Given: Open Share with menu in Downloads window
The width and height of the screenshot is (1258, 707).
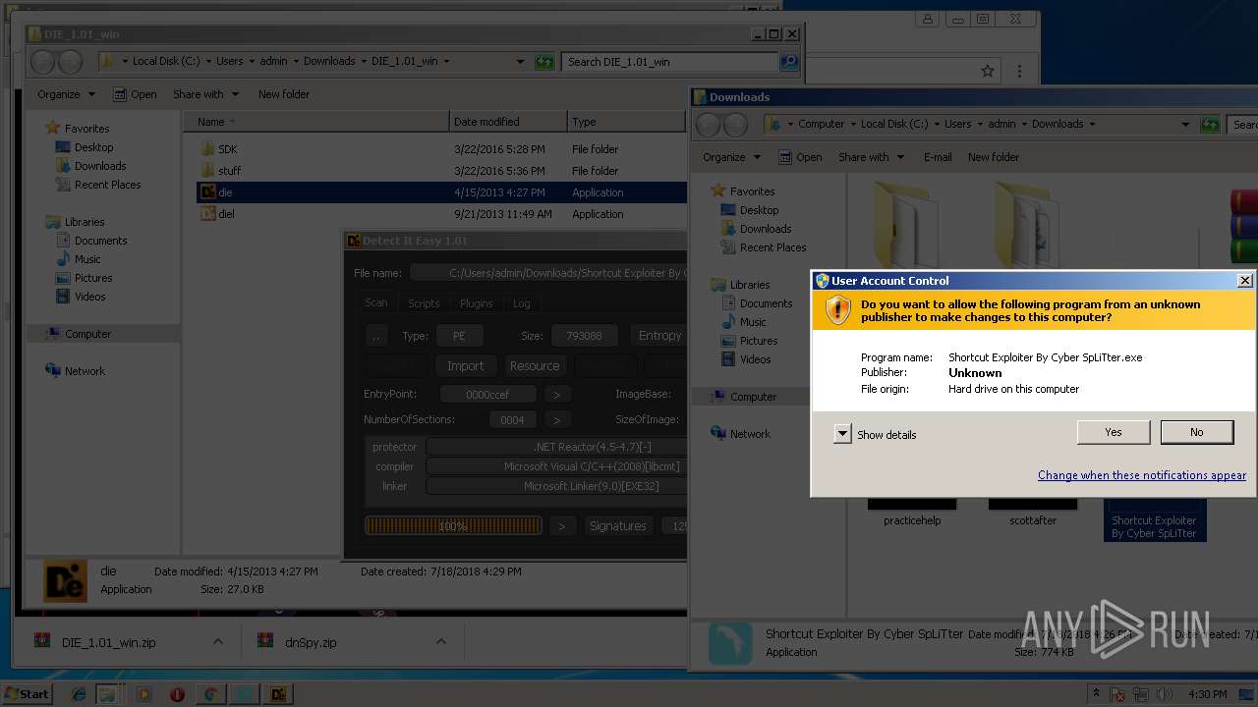Looking at the screenshot, I should click(x=871, y=157).
